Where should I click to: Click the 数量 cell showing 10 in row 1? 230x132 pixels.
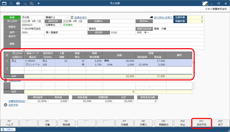click(77, 61)
